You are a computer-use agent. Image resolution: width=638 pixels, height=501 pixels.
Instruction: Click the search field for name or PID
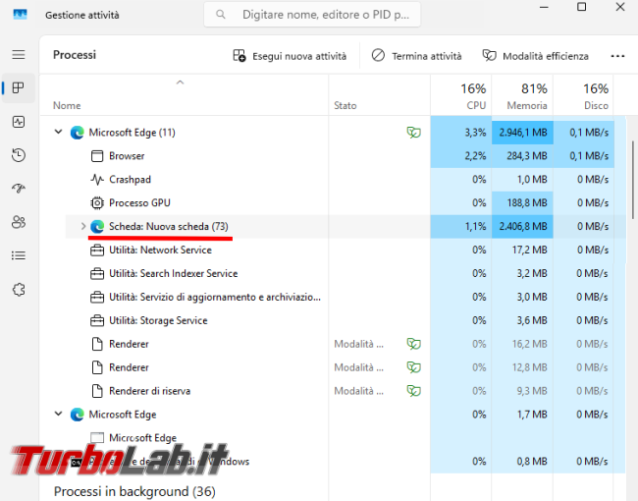click(x=312, y=15)
